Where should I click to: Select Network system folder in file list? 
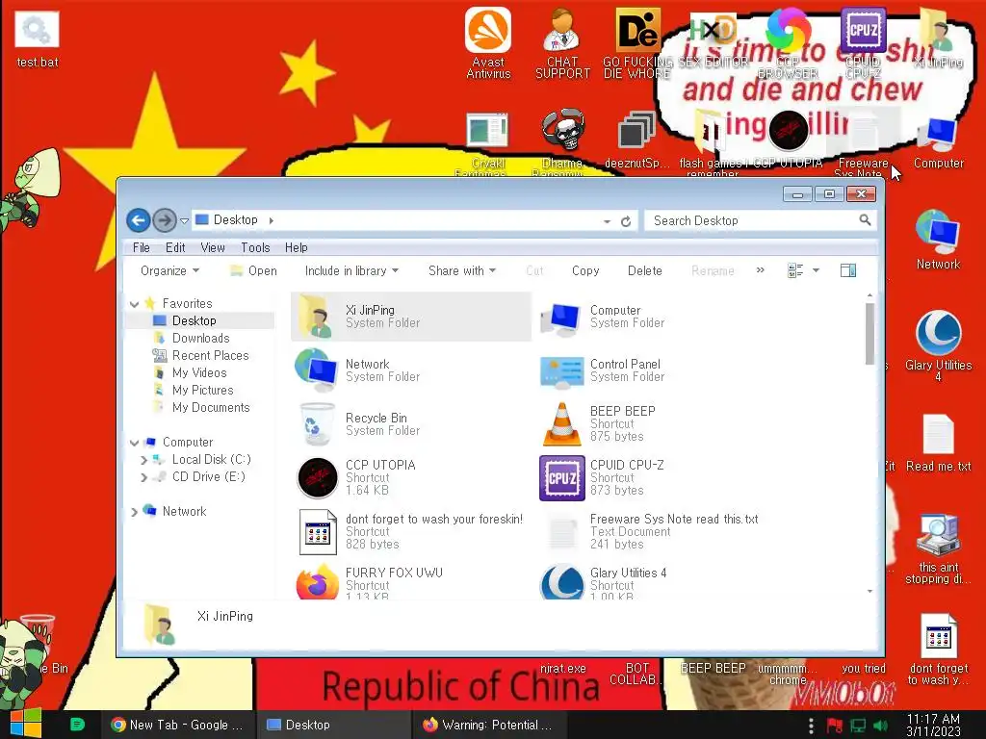point(410,370)
